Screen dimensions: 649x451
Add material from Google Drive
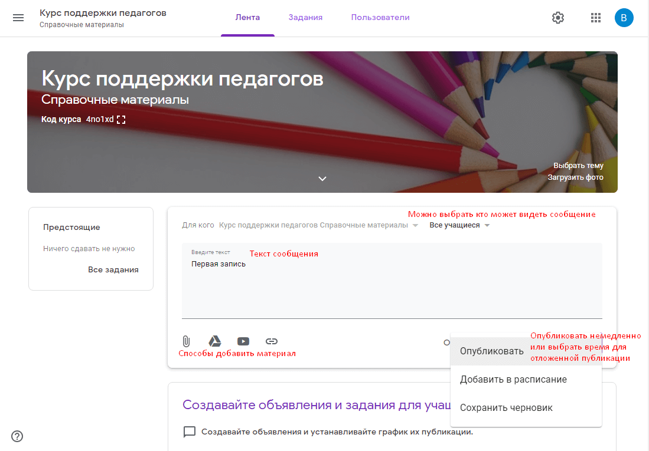coord(214,341)
